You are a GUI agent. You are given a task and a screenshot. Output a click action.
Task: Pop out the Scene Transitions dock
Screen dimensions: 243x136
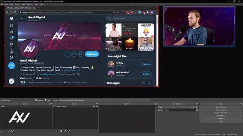pos(197,104)
